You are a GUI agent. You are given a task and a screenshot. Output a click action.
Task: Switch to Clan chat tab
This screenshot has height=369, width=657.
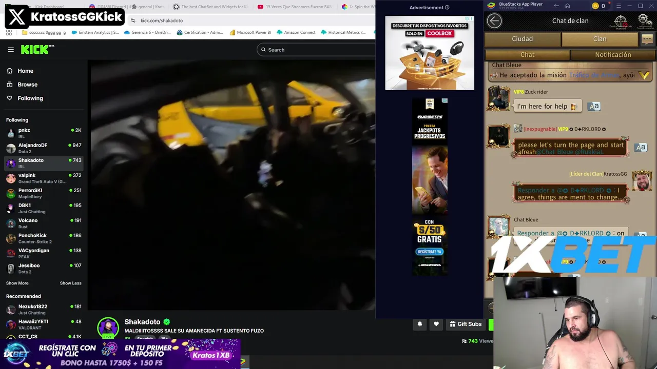pos(600,39)
